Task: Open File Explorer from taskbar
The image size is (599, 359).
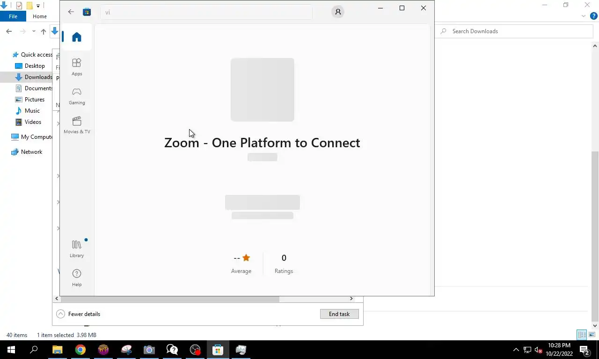Action: [57, 350]
